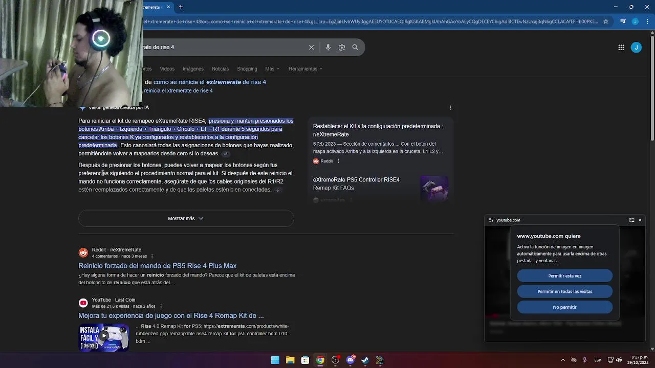Open the taskbar microphone indicator
Viewport: 655px width, 368px height.
(x=584, y=360)
